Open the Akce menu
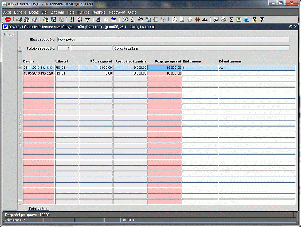Viewport: 301px width, 227px height. (x=7, y=12)
